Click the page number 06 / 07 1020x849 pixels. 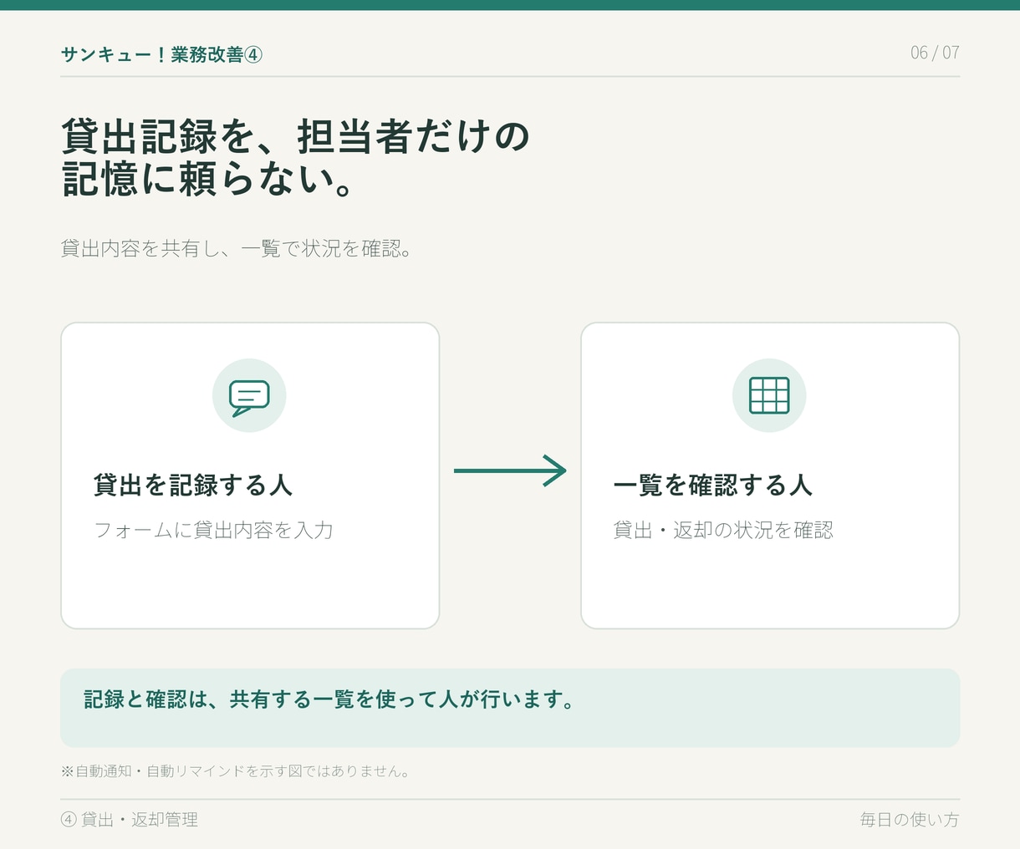click(x=935, y=53)
